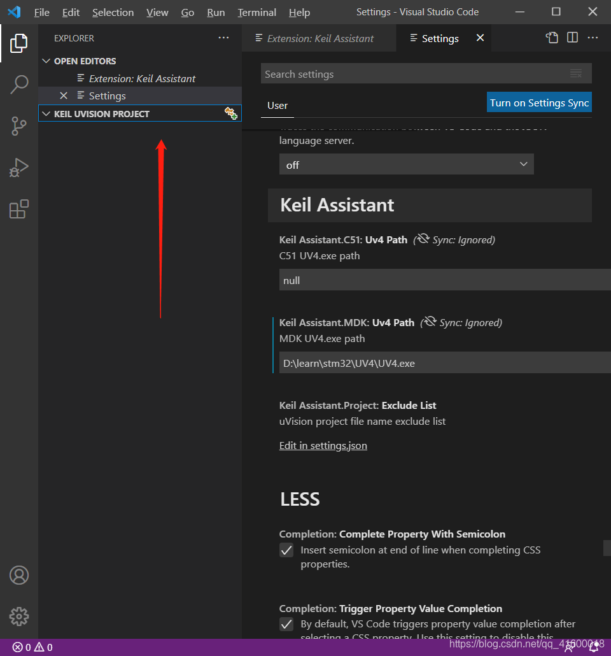Click the clear settings search filter icon
The height and width of the screenshot is (656, 611).
tap(576, 74)
